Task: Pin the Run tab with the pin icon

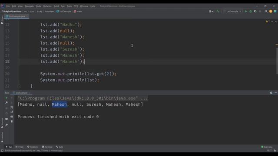Action: [7, 125]
